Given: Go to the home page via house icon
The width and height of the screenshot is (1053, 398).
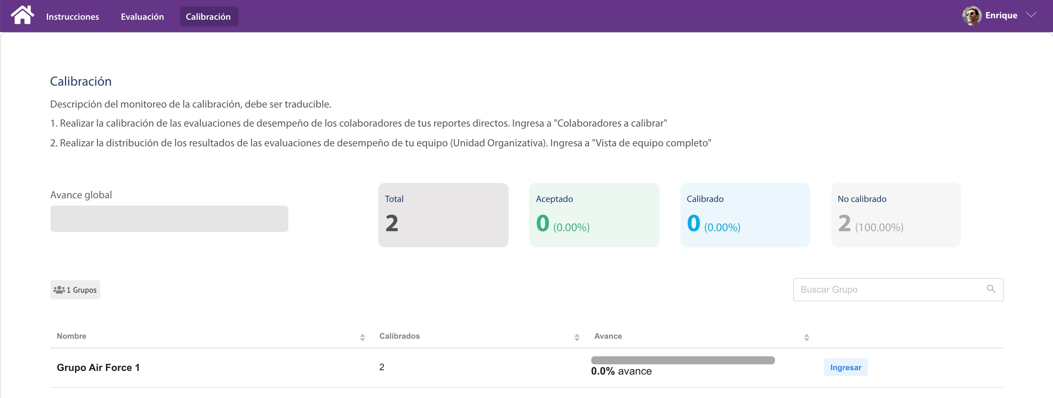Looking at the screenshot, I should pyautogui.click(x=22, y=15).
